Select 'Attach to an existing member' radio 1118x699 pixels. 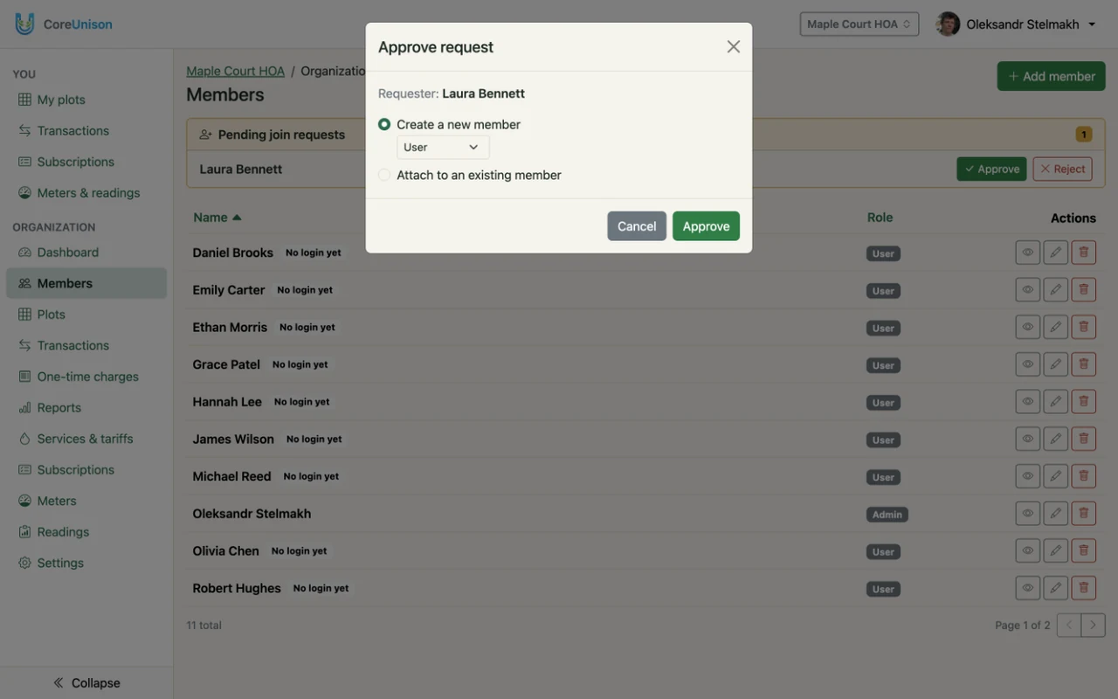coord(384,175)
